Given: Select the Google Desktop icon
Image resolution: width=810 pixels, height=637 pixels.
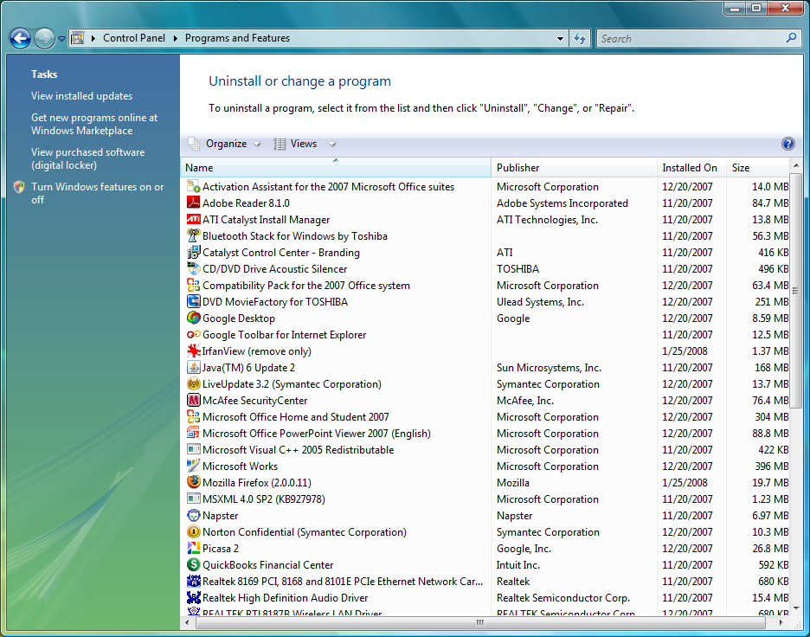Looking at the screenshot, I should [193, 318].
